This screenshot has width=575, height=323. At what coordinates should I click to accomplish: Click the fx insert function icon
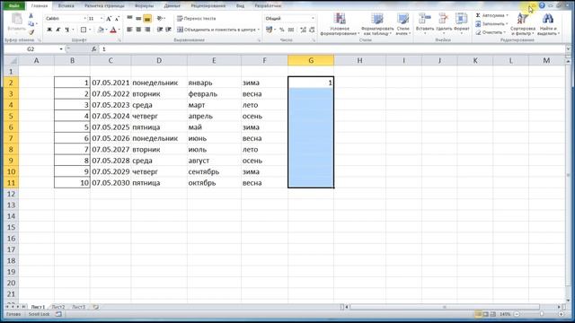click(94, 49)
